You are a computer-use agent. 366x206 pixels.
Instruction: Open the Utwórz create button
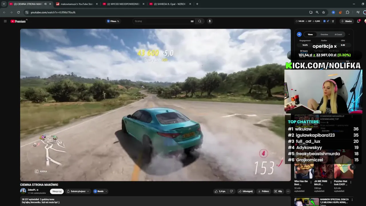pos(346,21)
